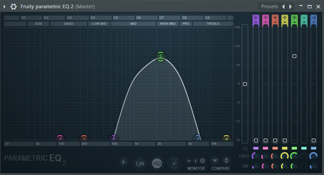The image size is (324, 175).
Task: Select the purple band 1 token
Action: coord(114,138)
